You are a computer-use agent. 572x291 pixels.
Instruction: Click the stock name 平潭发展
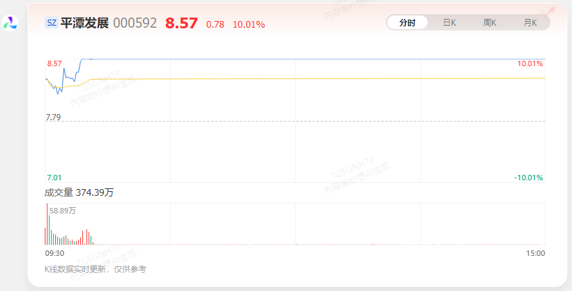pos(84,23)
